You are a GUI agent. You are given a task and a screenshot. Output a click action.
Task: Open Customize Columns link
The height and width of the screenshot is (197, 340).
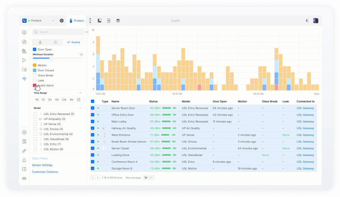tap(45, 172)
